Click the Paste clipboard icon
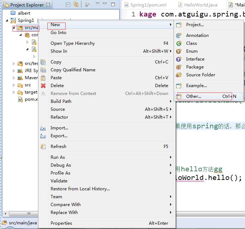 43,78
